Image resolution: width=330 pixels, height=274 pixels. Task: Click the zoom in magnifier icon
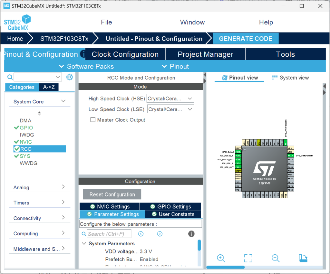tap(221, 258)
